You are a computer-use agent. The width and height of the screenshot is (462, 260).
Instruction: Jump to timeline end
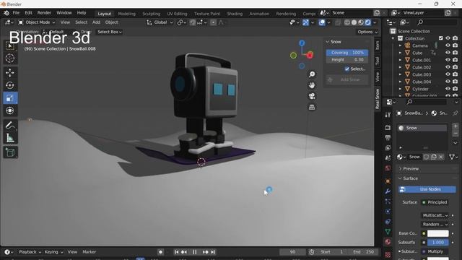click(x=213, y=252)
